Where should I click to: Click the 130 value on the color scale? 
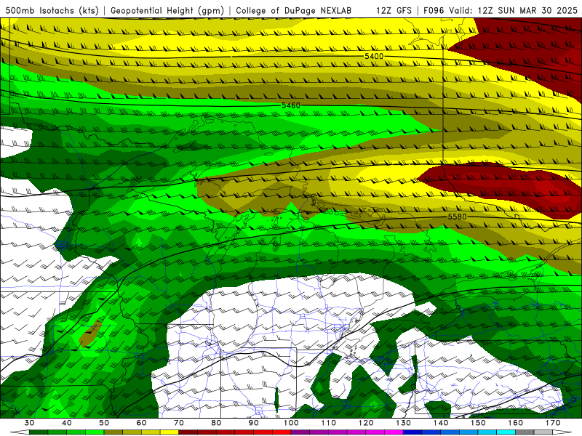pyautogui.click(x=404, y=423)
